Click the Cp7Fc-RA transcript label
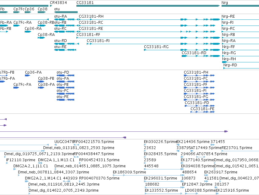The width and height of the screenshot is (259, 195). coord(23,23)
